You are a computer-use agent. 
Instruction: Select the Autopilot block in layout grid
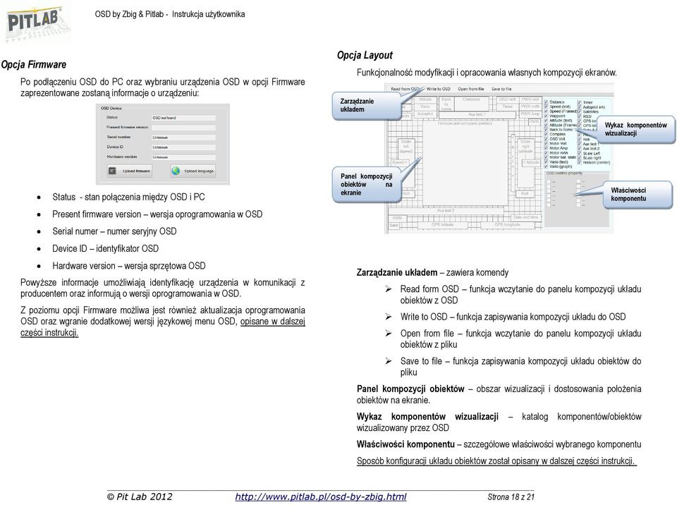coord(426,114)
